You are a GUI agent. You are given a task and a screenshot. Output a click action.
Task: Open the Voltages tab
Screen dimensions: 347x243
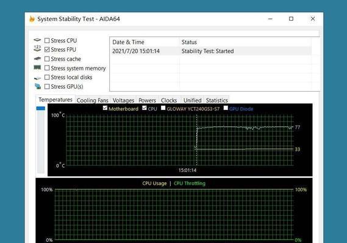tap(123, 100)
